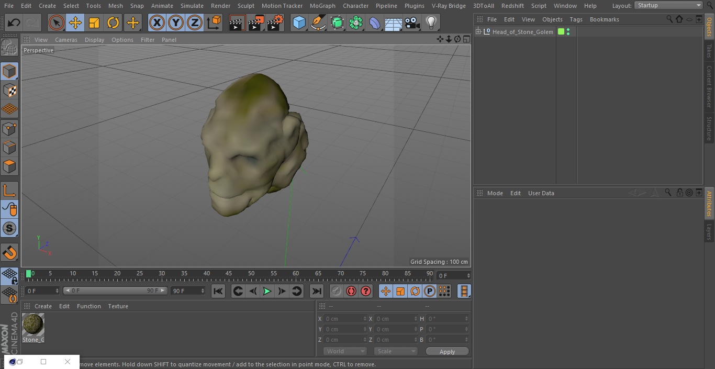Click the Record Active Objects button

pyautogui.click(x=337, y=291)
